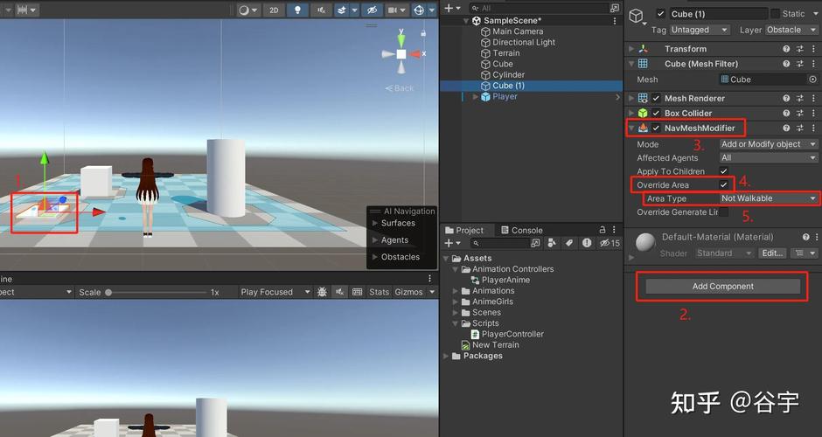Open the Mode Add or Modify object dropdown
The height and width of the screenshot is (437, 822).
[x=769, y=144]
